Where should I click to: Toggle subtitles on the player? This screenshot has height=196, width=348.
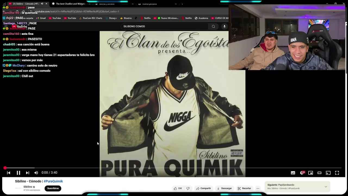coord(293,173)
